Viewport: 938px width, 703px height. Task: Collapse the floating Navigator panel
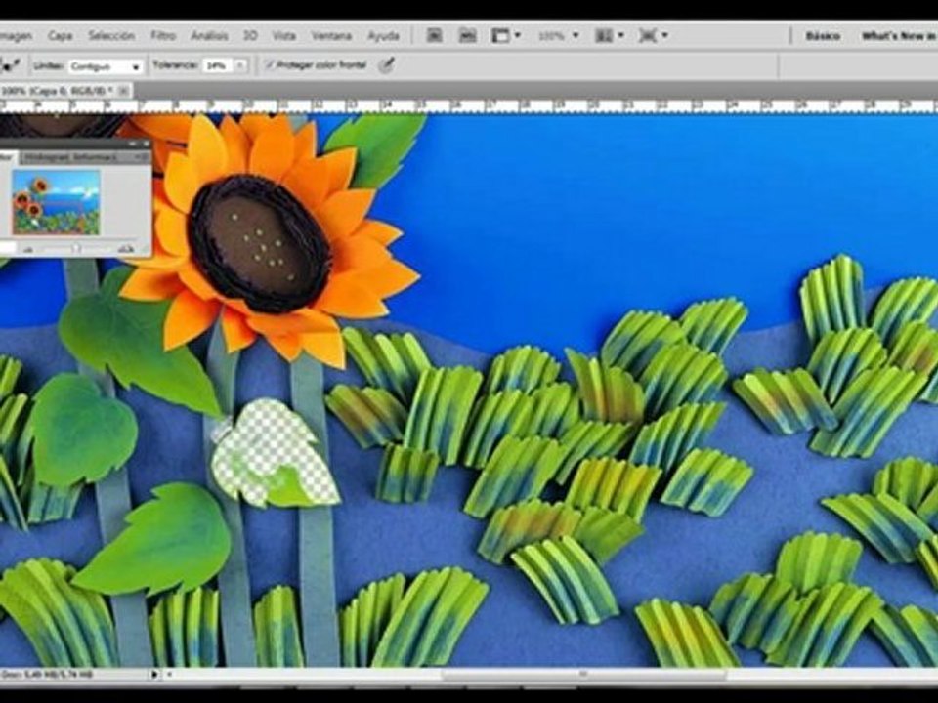coord(133,144)
